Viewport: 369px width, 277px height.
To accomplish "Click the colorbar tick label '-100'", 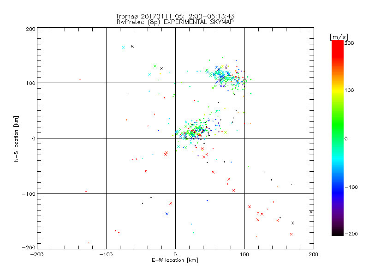I will 351,187.
